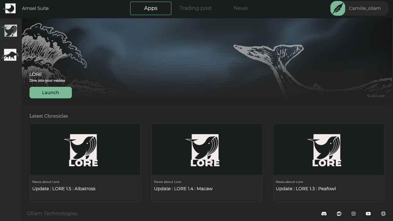Open the LORE 1.4 Macaw update title
393x221 pixels.
(x=183, y=189)
